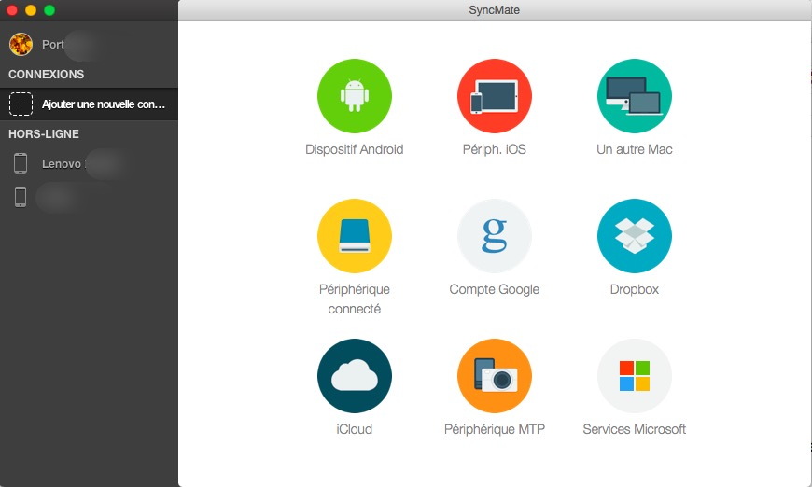Choose the Dropbox connection icon

pos(634,236)
